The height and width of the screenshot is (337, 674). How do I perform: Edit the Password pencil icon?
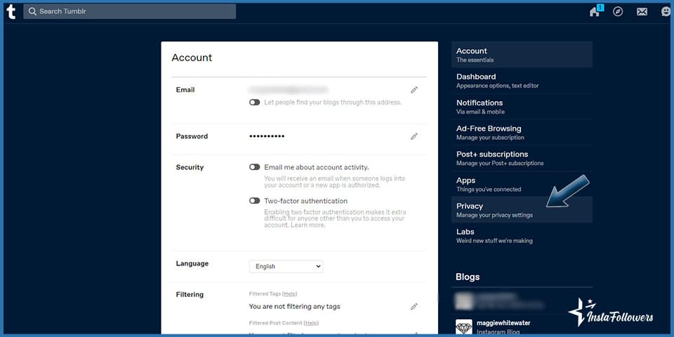[414, 136]
